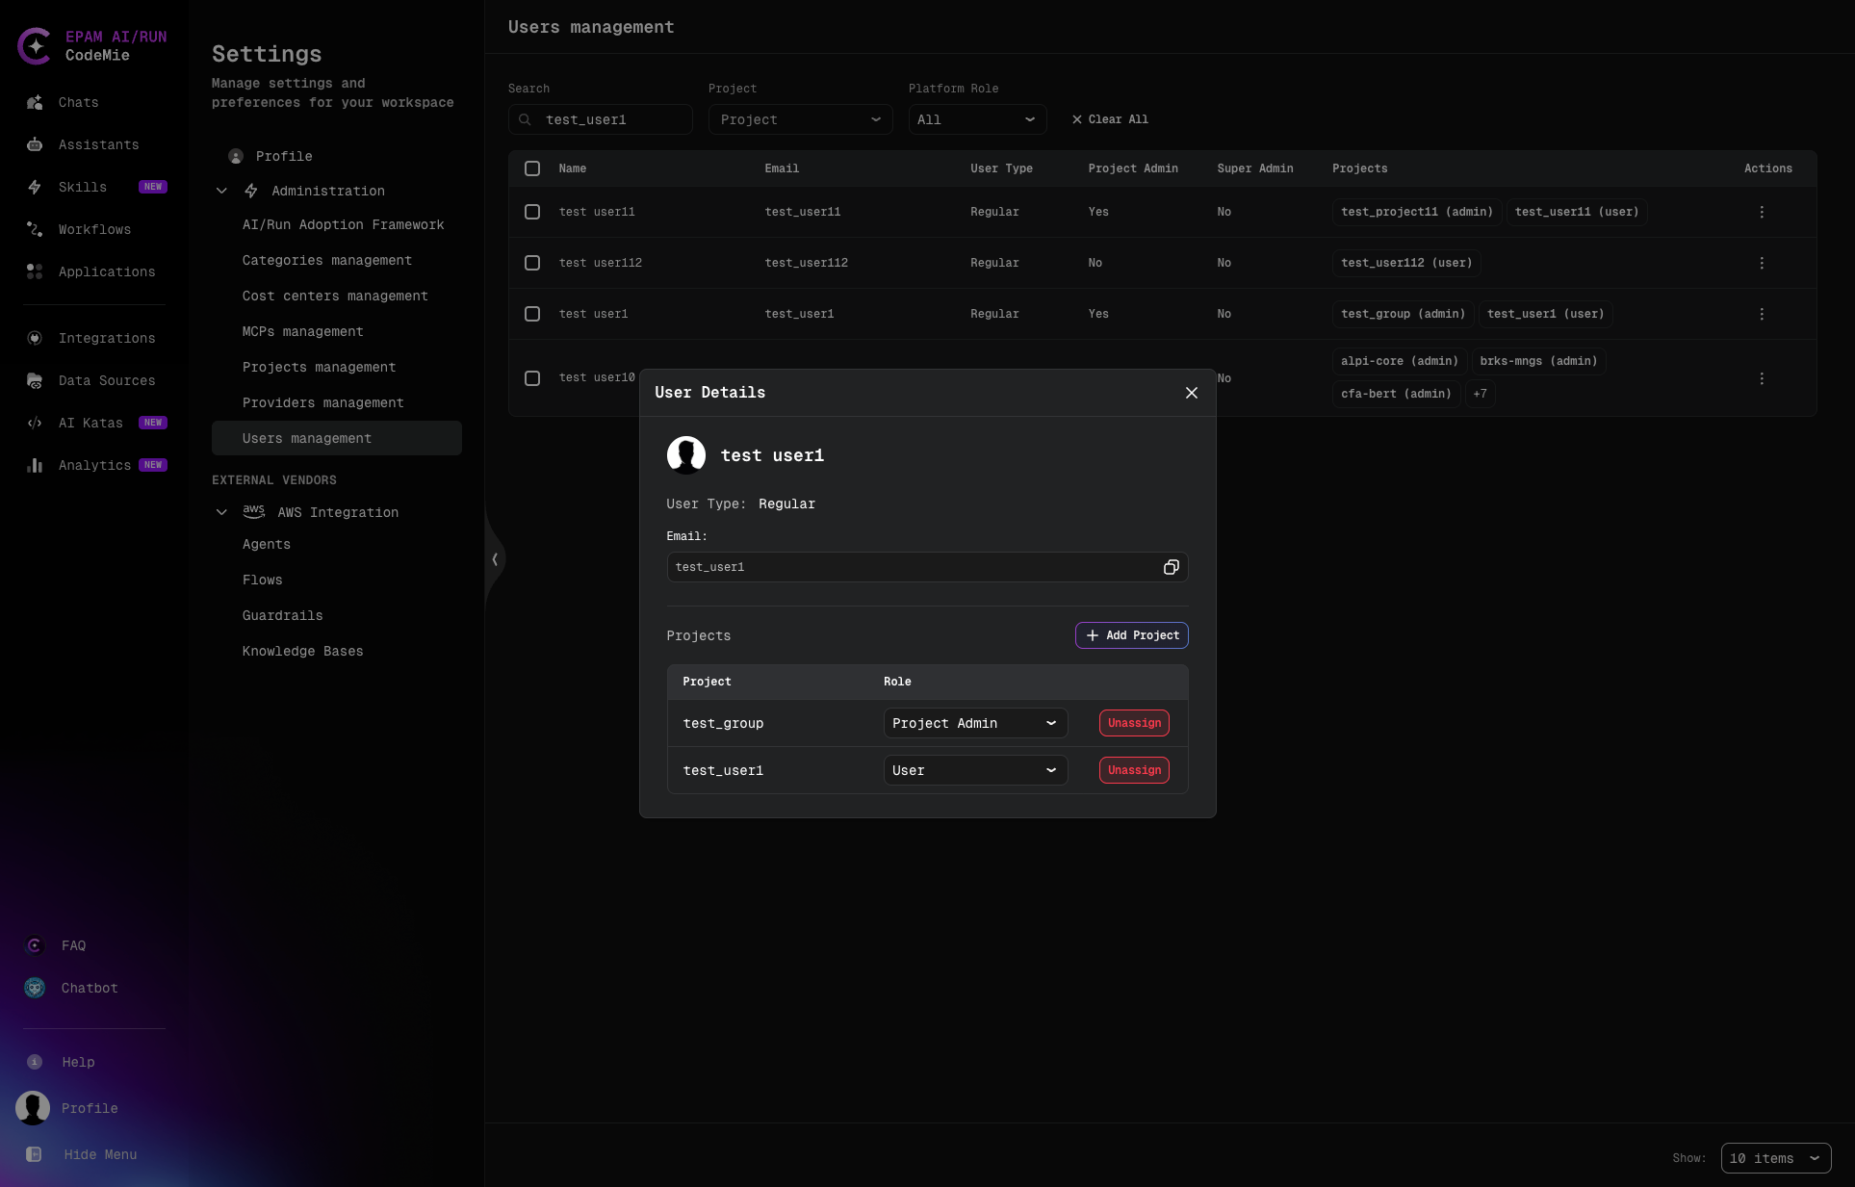This screenshot has height=1187, width=1855.
Task: Click inside the email field showing test_user1
Action: pos(866,567)
